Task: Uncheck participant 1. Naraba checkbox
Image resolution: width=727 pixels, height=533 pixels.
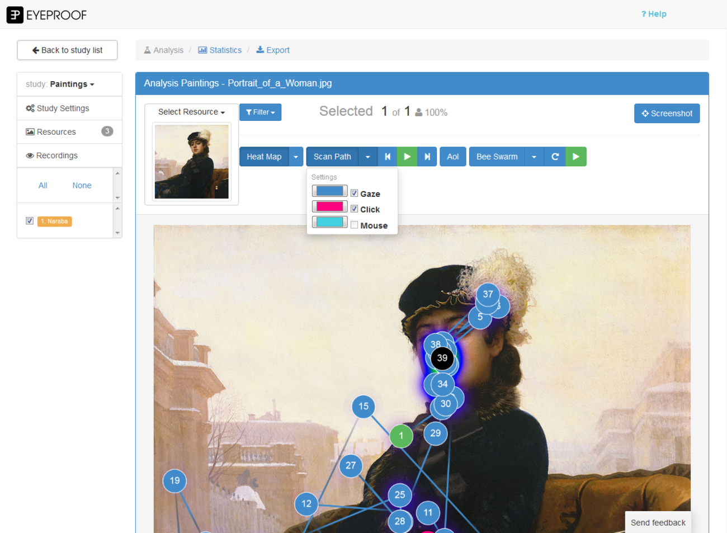Action: (x=30, y=221)
